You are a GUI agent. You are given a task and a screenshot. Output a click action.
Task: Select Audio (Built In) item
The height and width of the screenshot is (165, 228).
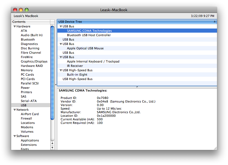[x=32, y=35]
